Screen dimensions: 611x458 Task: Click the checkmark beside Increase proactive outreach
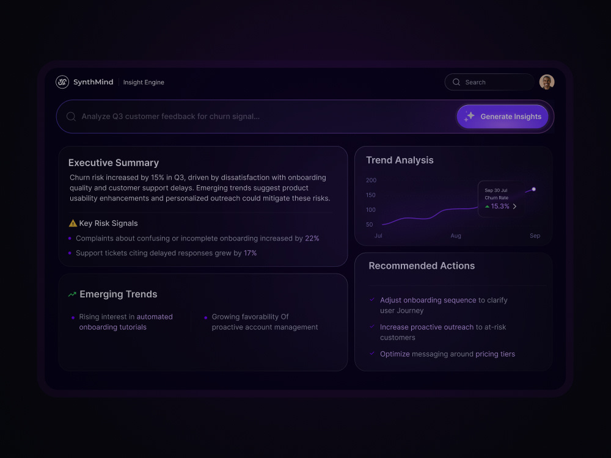[x=372, y=327]
